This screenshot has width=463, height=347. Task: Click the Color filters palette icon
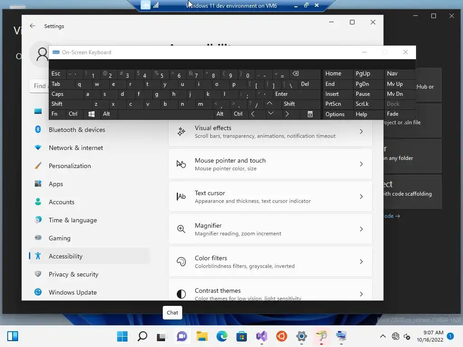181,262
